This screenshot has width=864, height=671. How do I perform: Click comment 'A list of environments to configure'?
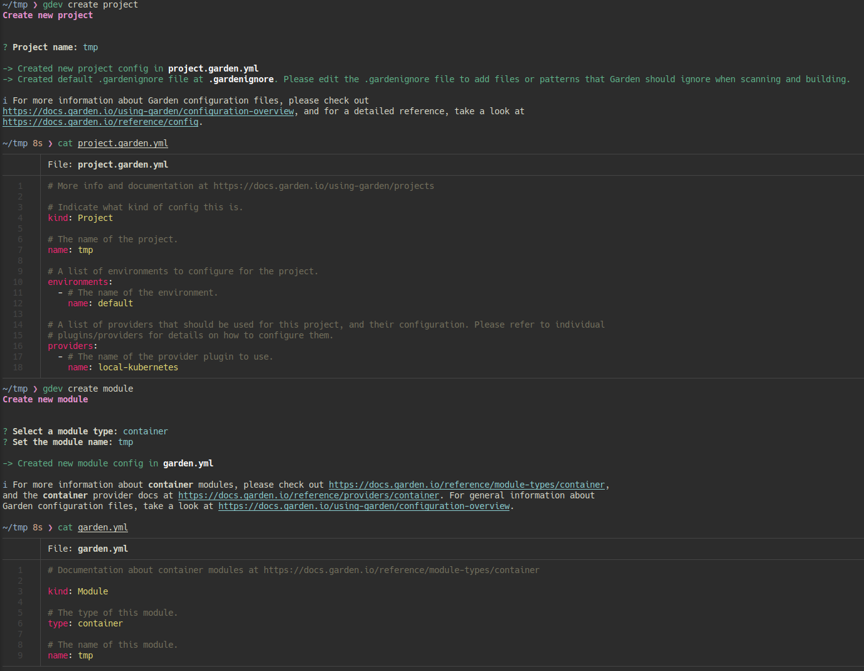coord(183,271)
